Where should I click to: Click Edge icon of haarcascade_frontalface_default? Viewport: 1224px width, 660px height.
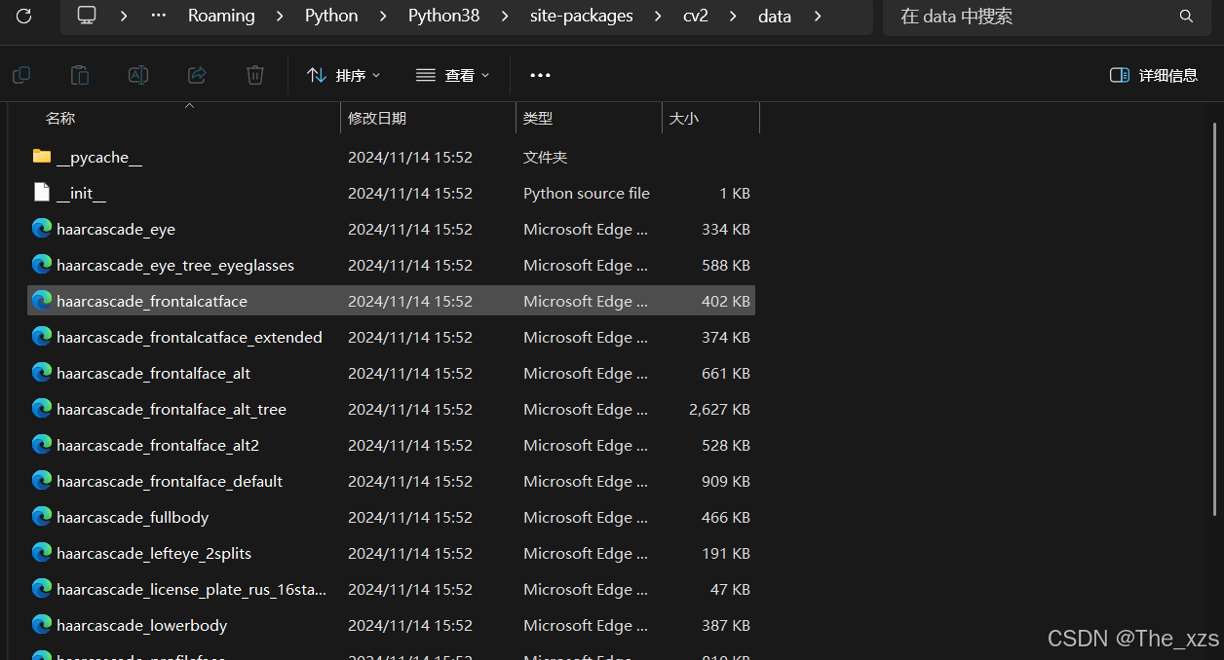coord(42,481)
